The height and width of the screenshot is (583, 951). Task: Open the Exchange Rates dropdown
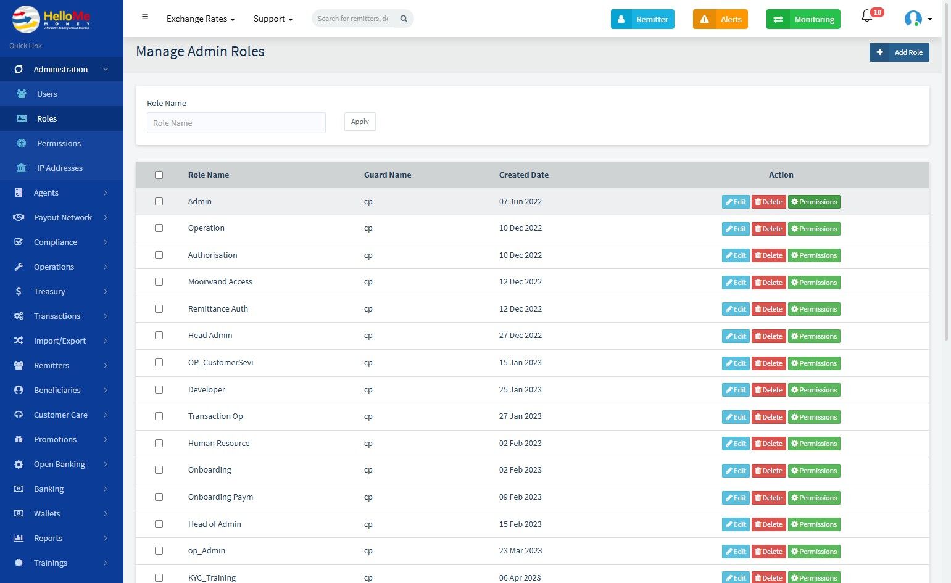pos(201,19)
